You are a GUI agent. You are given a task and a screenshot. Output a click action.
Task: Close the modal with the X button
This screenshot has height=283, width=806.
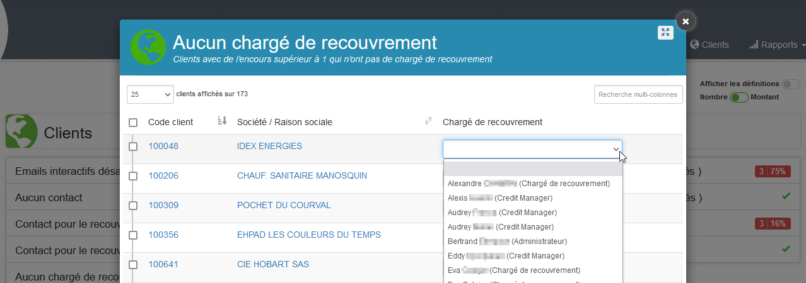pos(686,21)
